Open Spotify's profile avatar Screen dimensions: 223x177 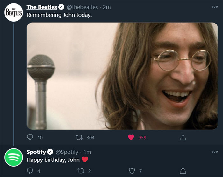(14, 157)
